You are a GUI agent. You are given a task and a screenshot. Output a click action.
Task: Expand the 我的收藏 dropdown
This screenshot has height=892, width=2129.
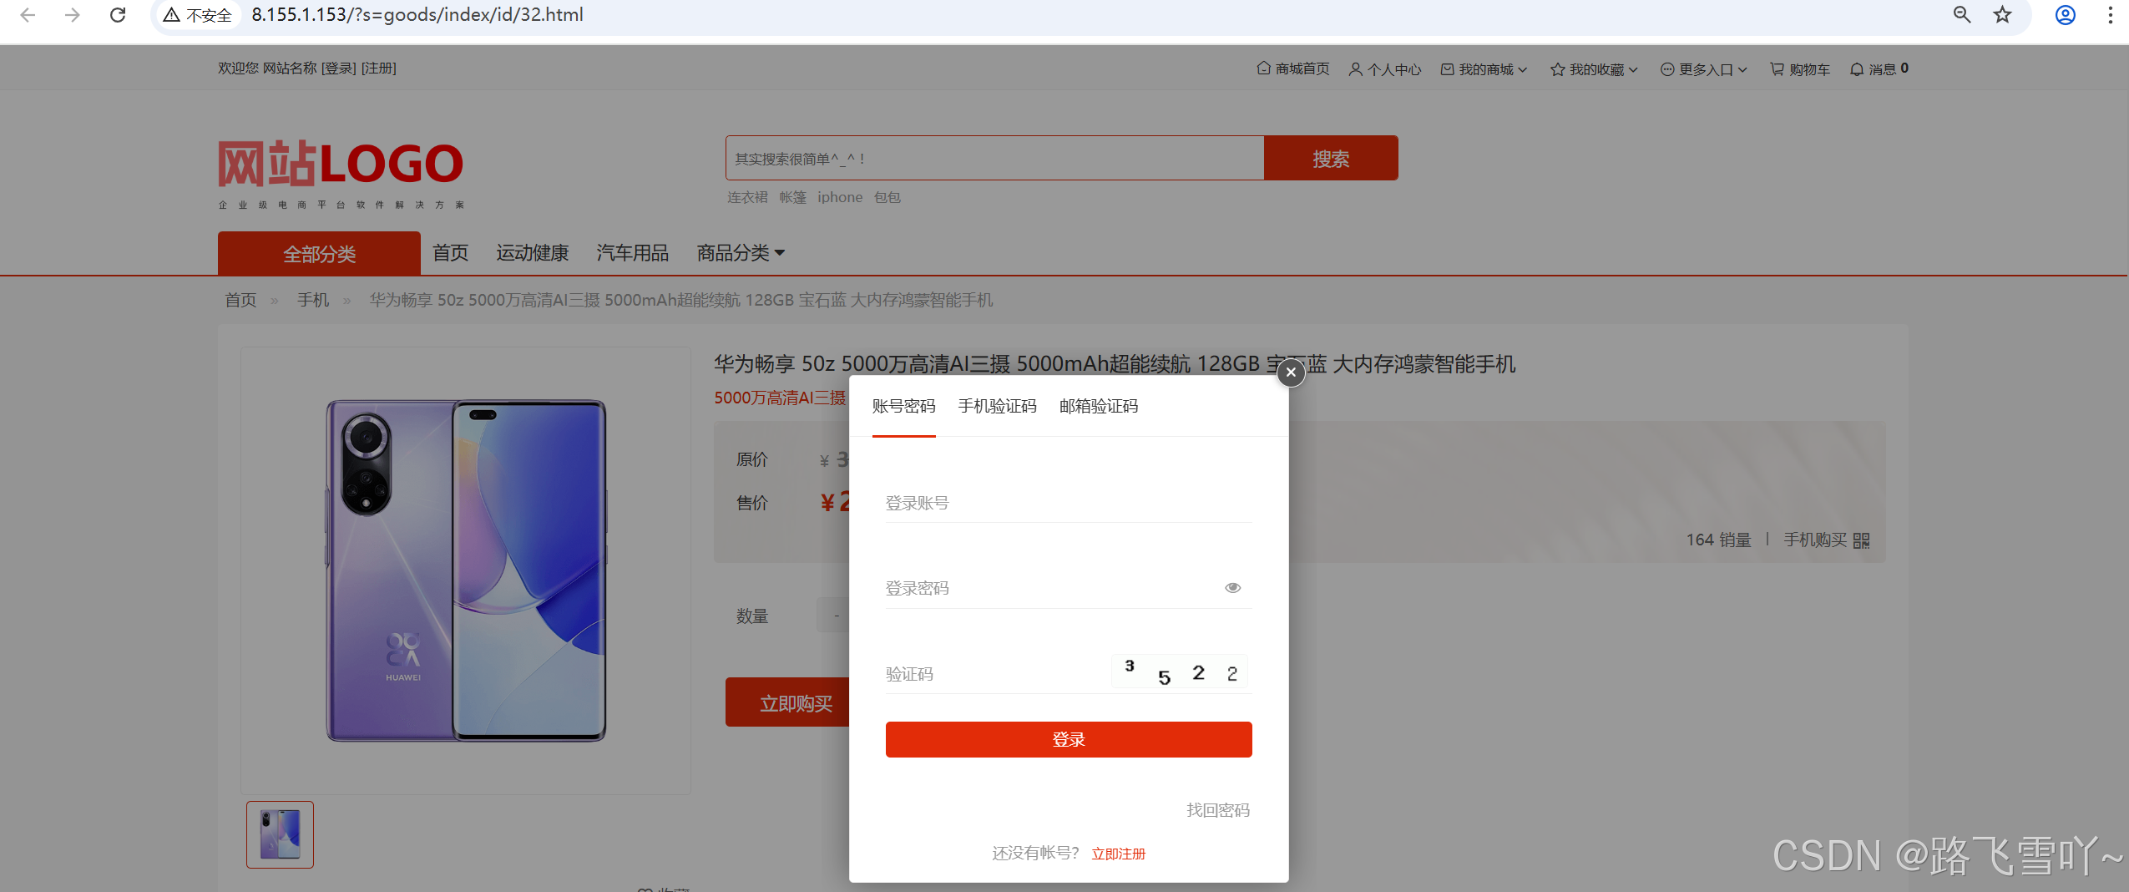tap(1595, 69)
